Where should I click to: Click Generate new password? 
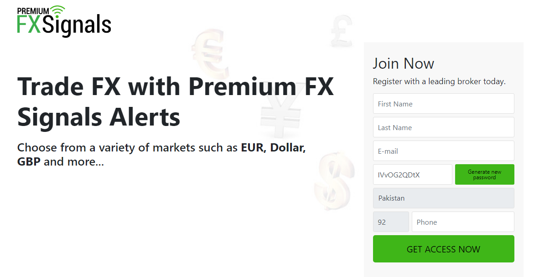[484, 174]
